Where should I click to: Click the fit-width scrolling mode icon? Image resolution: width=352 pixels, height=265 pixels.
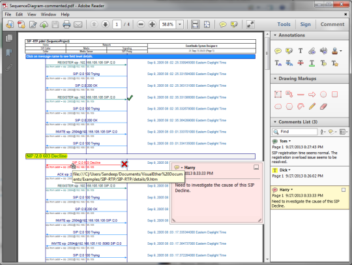[196, 24]
